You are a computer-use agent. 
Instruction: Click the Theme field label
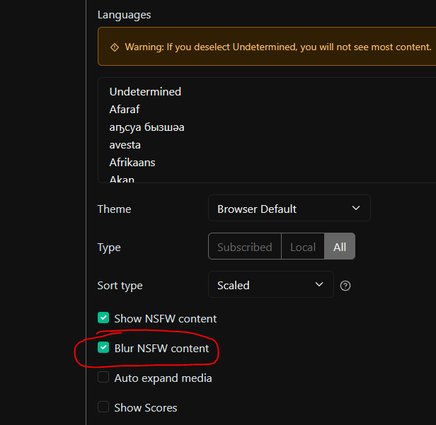tap(114, 209)
